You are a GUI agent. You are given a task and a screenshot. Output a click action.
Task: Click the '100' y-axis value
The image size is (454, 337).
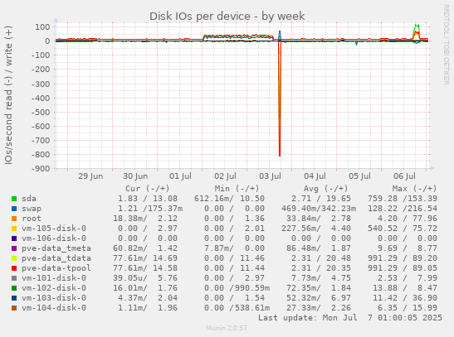click(42, 27)
